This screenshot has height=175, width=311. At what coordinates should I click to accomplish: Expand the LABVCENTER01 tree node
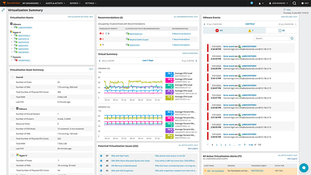coord(12,28)
